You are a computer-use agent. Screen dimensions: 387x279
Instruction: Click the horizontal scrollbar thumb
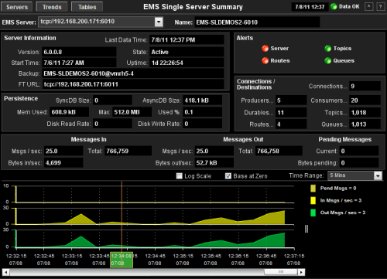281,272
